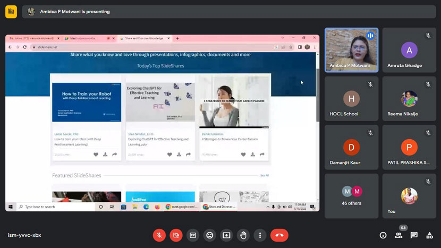Click Type here to search box
The height and width of the screenshot is (248, 441).
click(56, 207)
